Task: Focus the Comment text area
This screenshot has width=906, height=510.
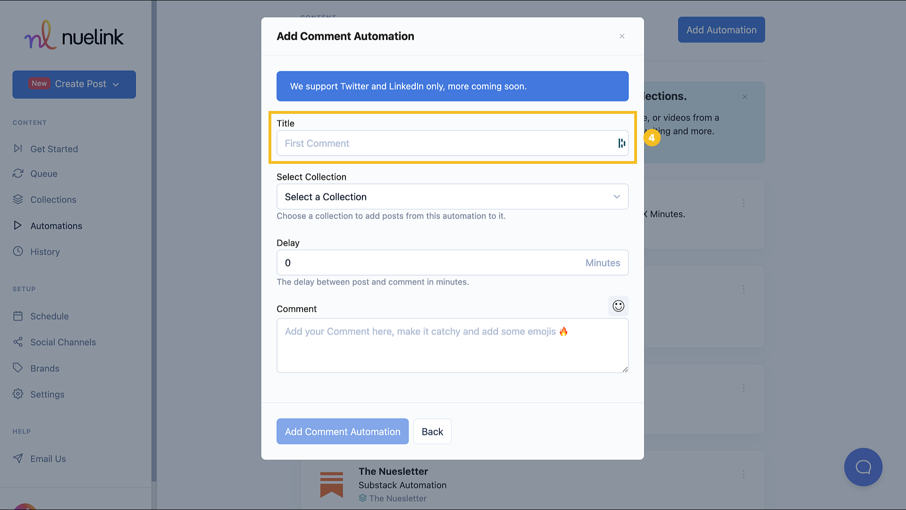Action: coord(452,349)
